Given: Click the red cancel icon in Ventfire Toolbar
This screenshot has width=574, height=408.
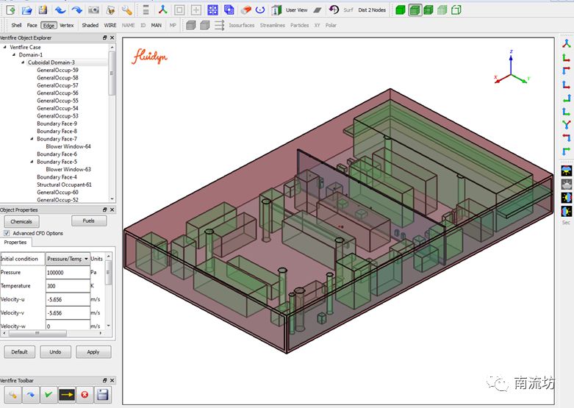Looking at the screenshot, I should [85, 395].
